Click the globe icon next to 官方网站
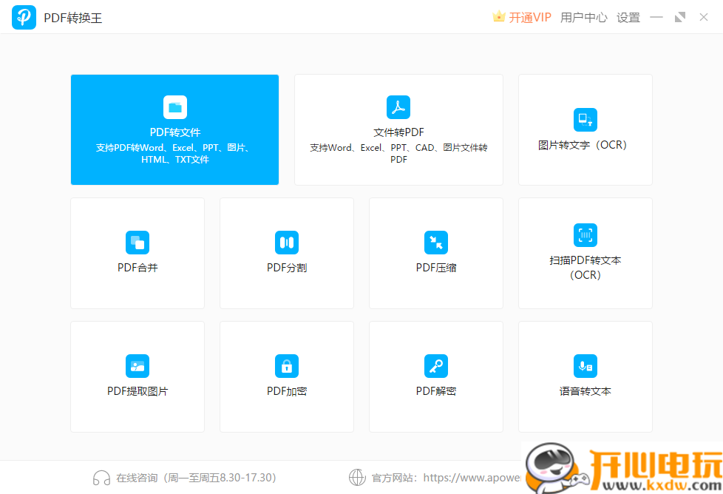 coord(358,477)
